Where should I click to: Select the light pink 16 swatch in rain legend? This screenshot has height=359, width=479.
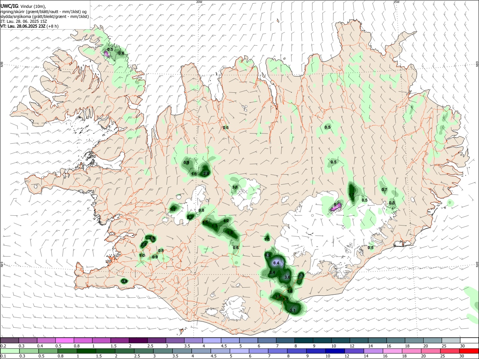click(x=392, y=351)
